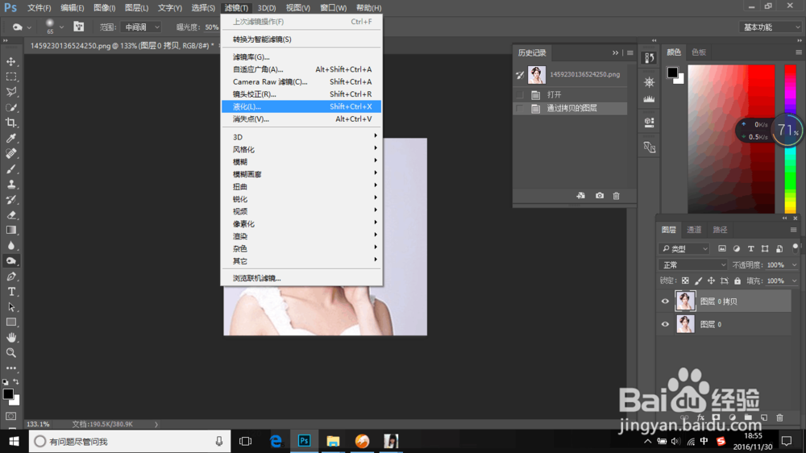Delete current state in History panel

pos(616,195)
